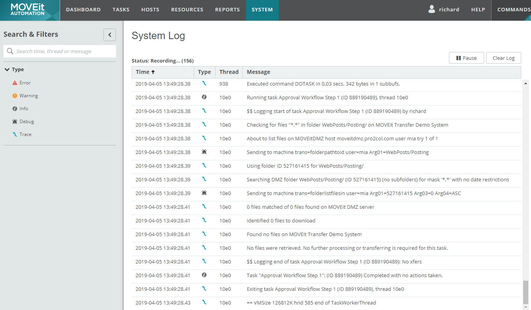
Task: Click trace icon on Logging start of task row
Action: 204,111
